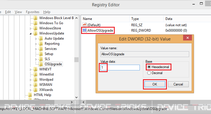Click the (Default) string value icon
Screen dimensions: 211x114
85,25
